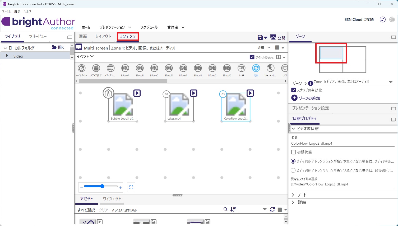Click the 開く folder button

[x=58, y=47]
